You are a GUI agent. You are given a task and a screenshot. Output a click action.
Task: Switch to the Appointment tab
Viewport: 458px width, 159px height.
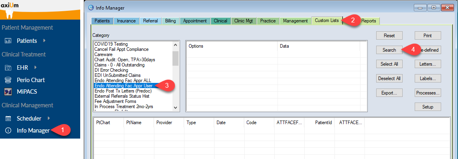195,21
